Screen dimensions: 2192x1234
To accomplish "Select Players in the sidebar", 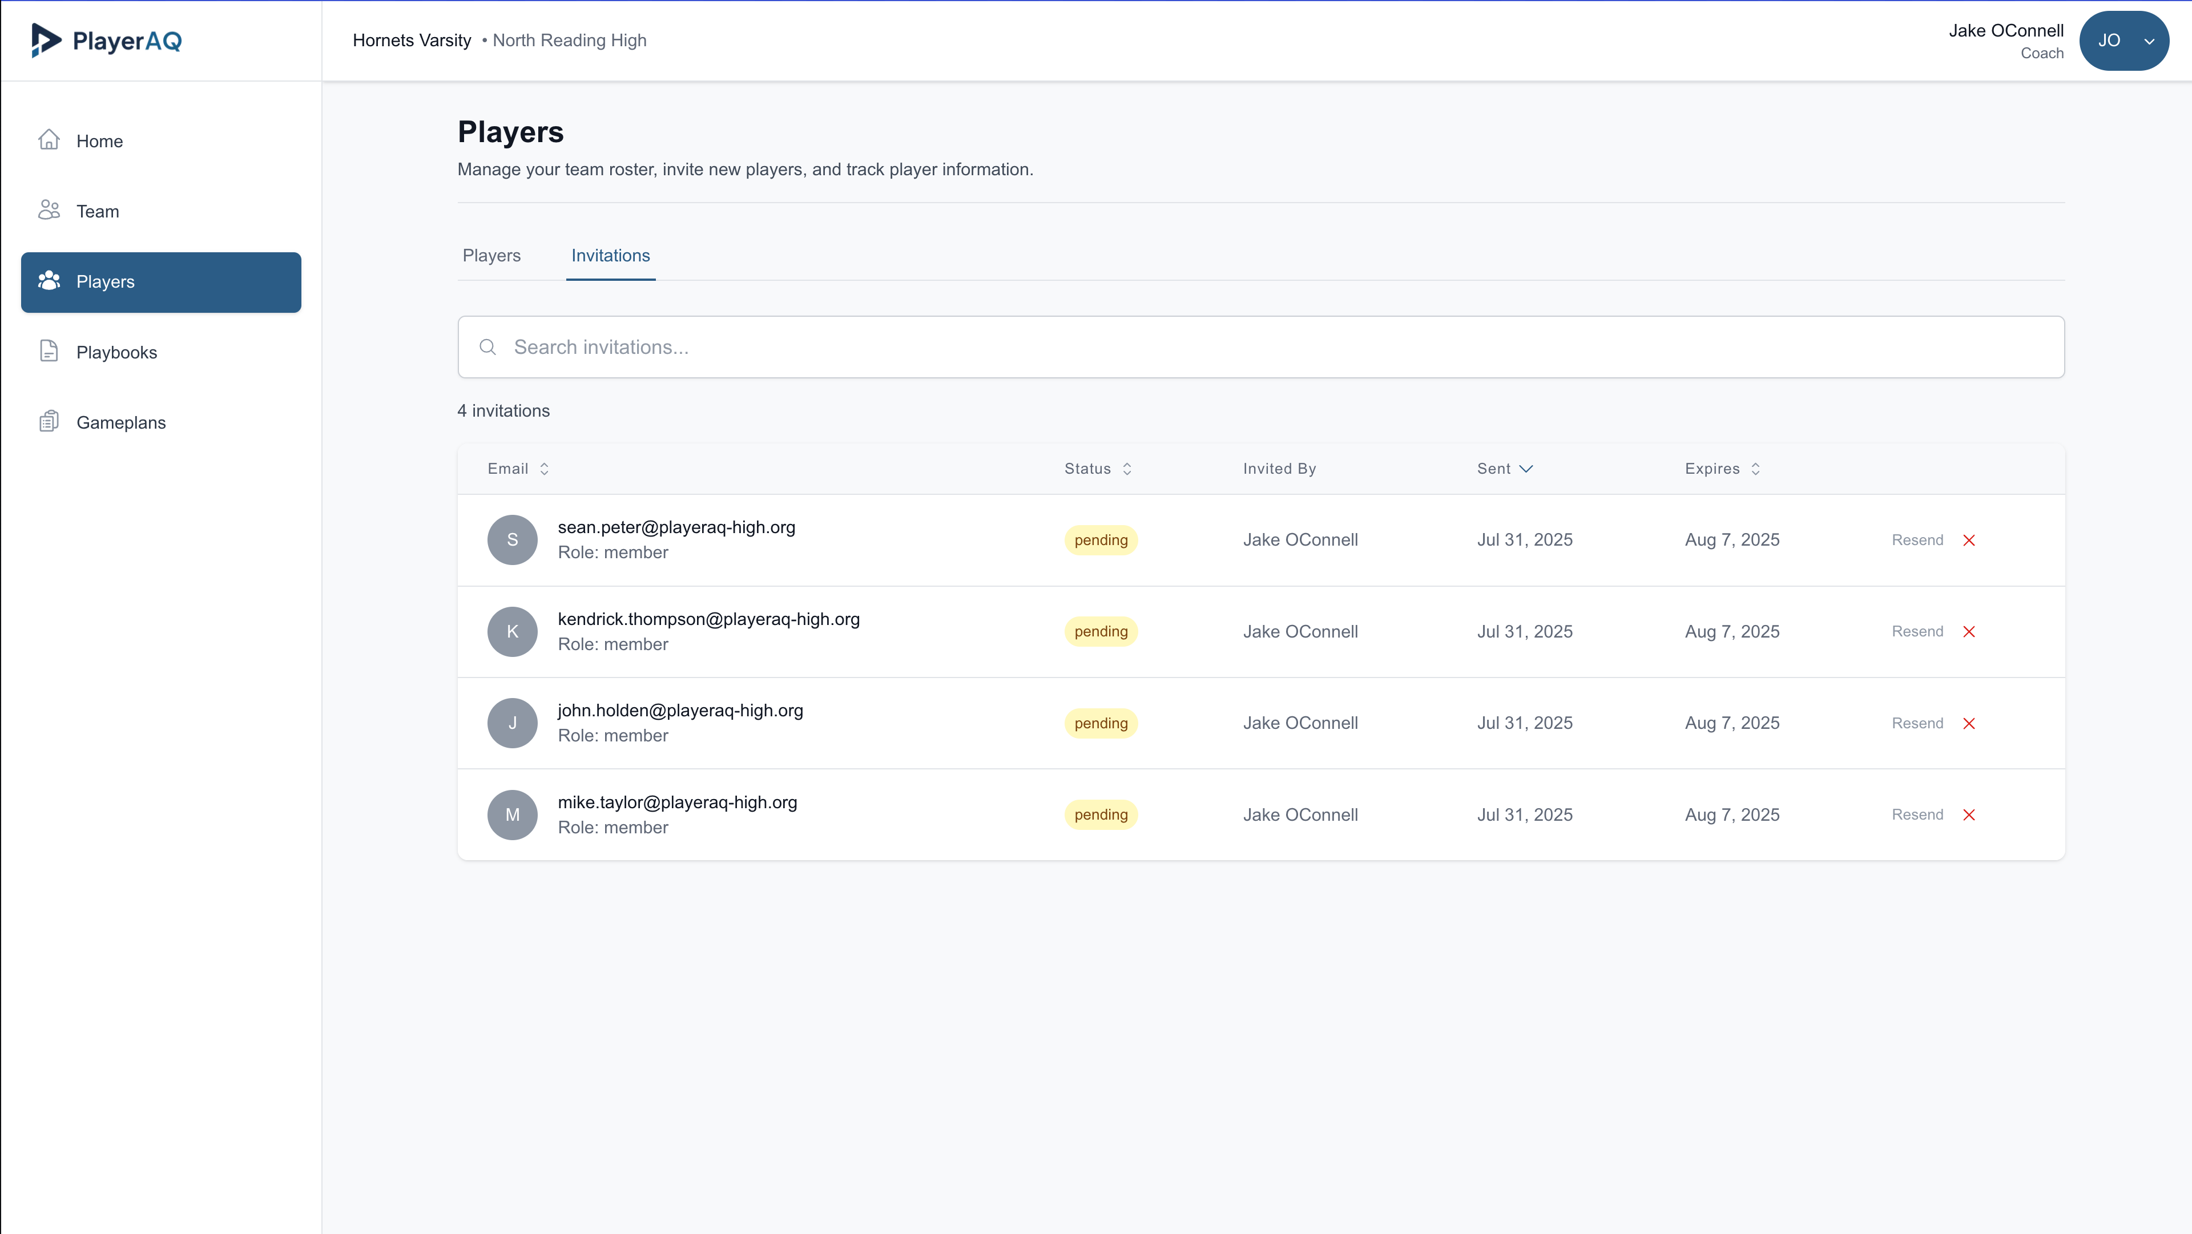I will pos(161,282).
